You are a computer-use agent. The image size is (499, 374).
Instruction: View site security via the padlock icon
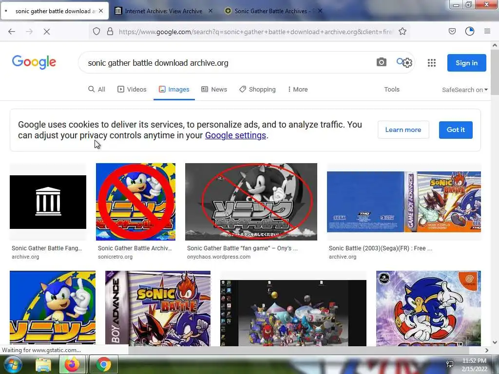tap(110, 31)
